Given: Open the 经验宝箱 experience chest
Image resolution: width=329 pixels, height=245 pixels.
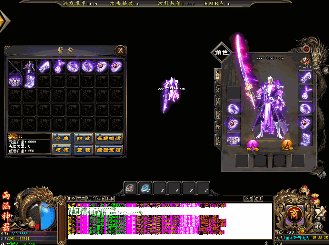Looking at the screenshot, I should [x=109, y=150].
